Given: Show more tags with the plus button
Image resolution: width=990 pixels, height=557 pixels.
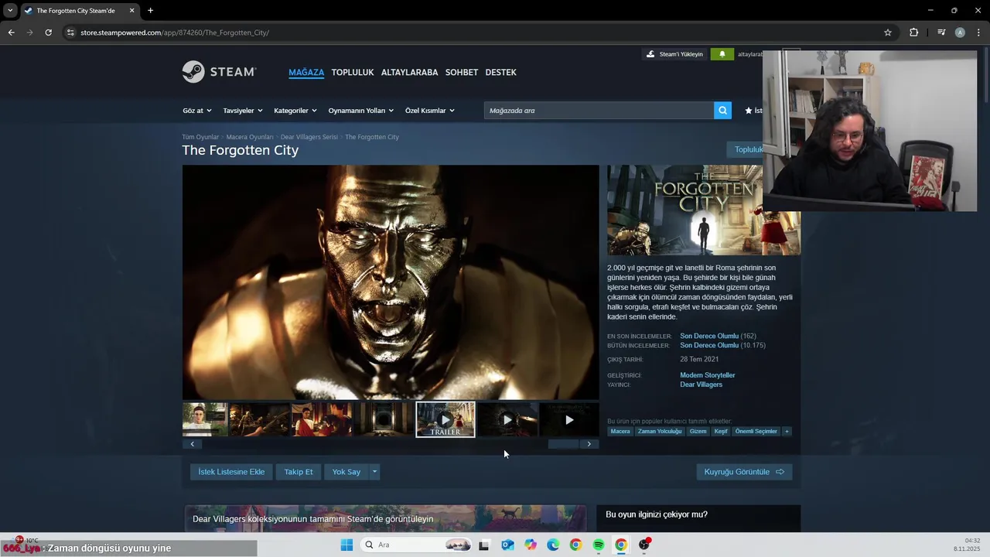Looking at the screenshot, I should coord(787,432).
